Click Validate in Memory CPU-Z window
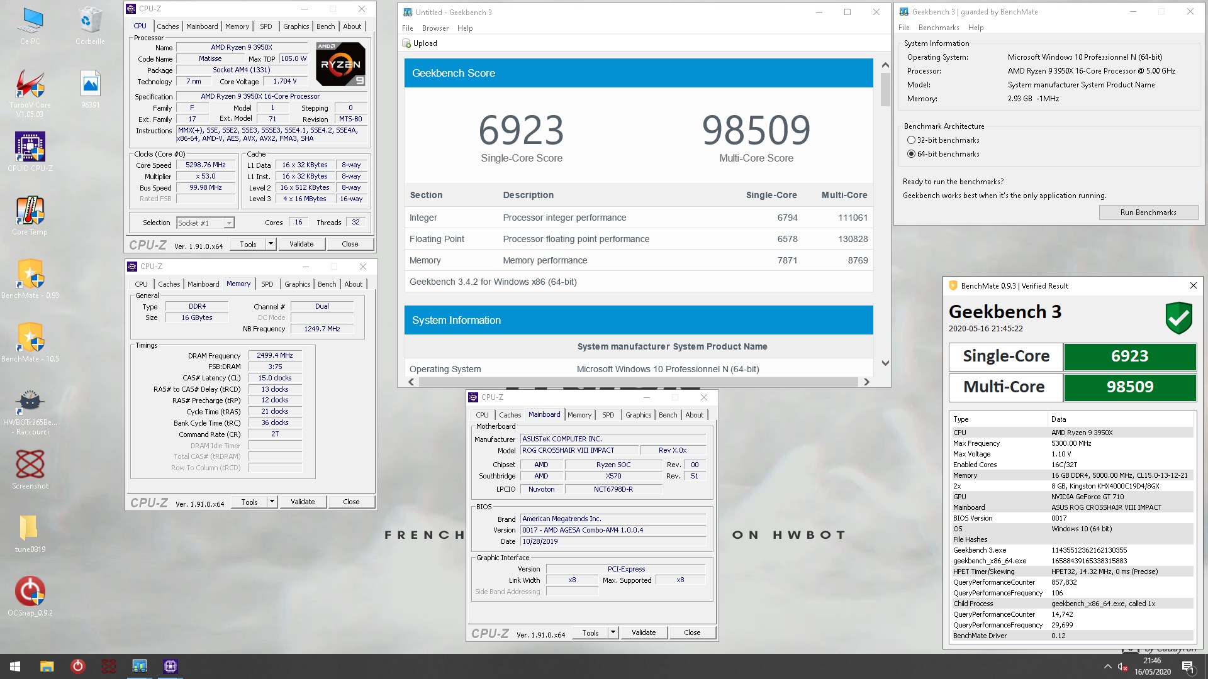 click(x=303, y=502)
